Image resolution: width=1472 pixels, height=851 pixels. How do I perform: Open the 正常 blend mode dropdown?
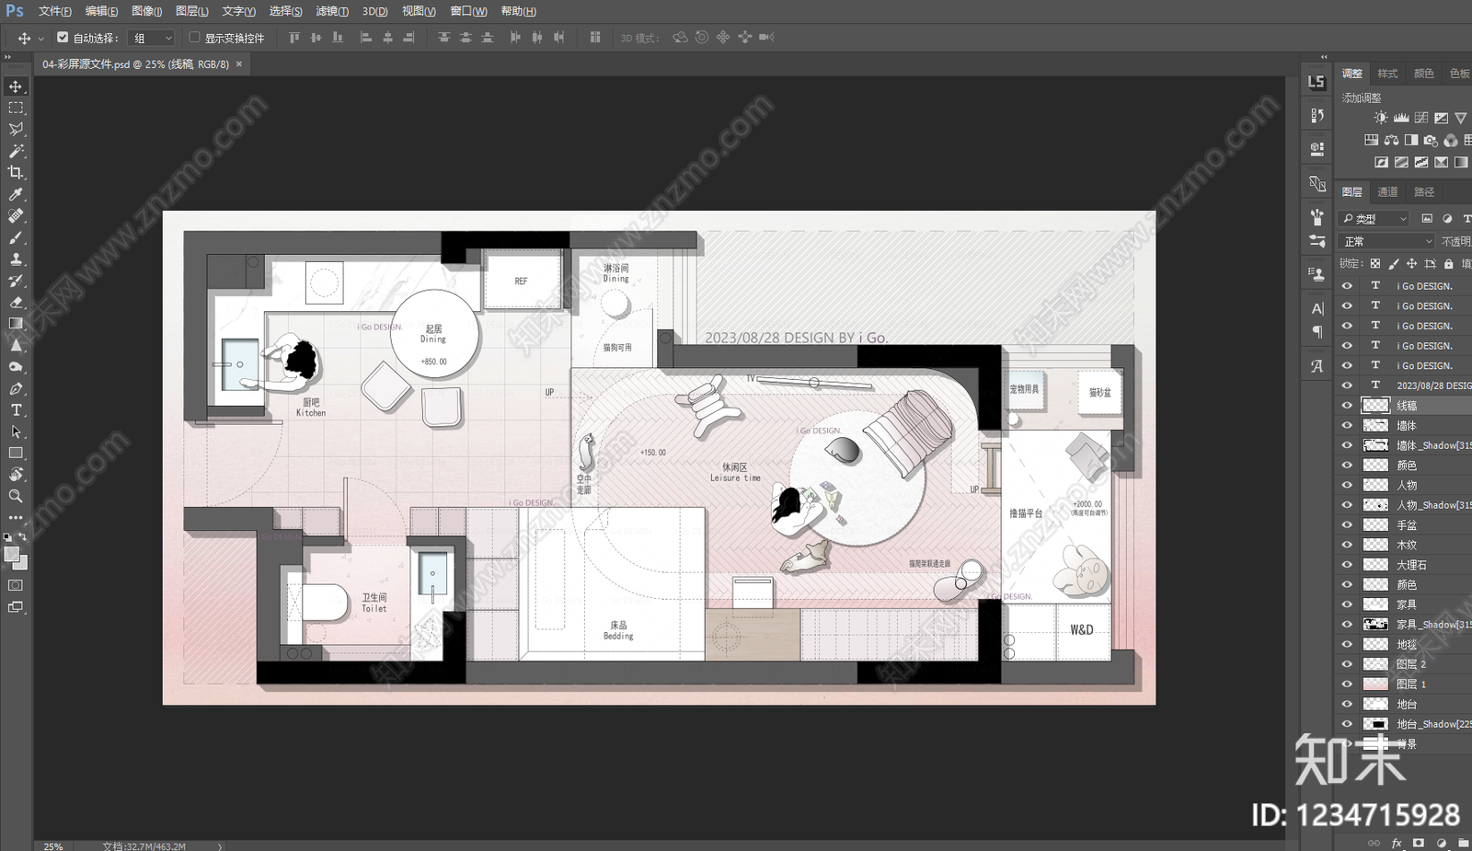(1386, 241)
